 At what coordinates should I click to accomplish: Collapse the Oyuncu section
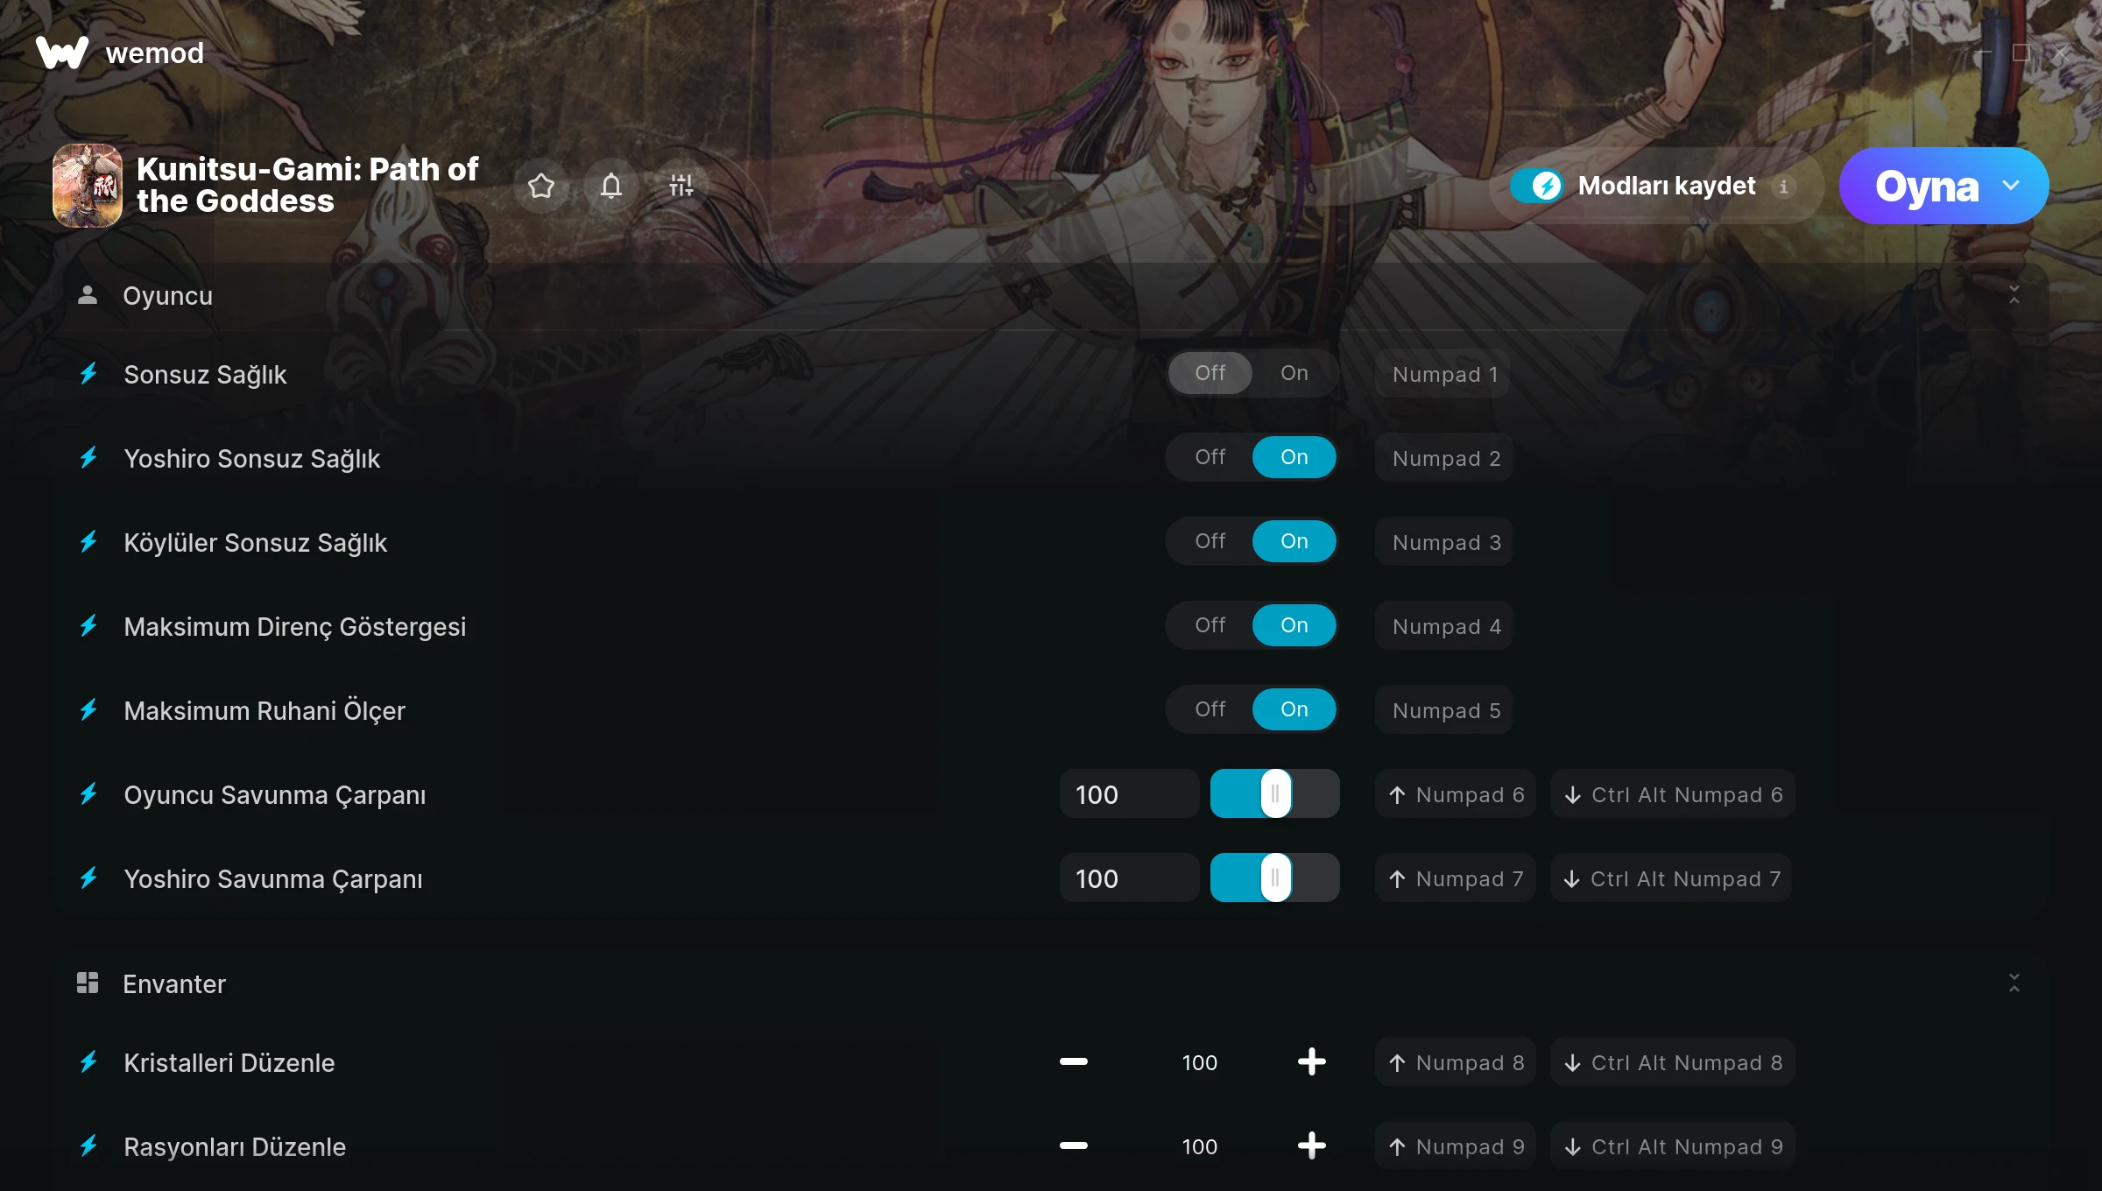click(2014, 295)
